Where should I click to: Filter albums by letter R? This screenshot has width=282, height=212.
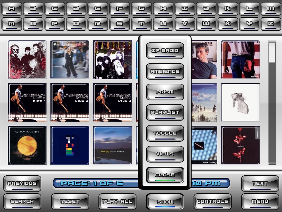[98, 24]
